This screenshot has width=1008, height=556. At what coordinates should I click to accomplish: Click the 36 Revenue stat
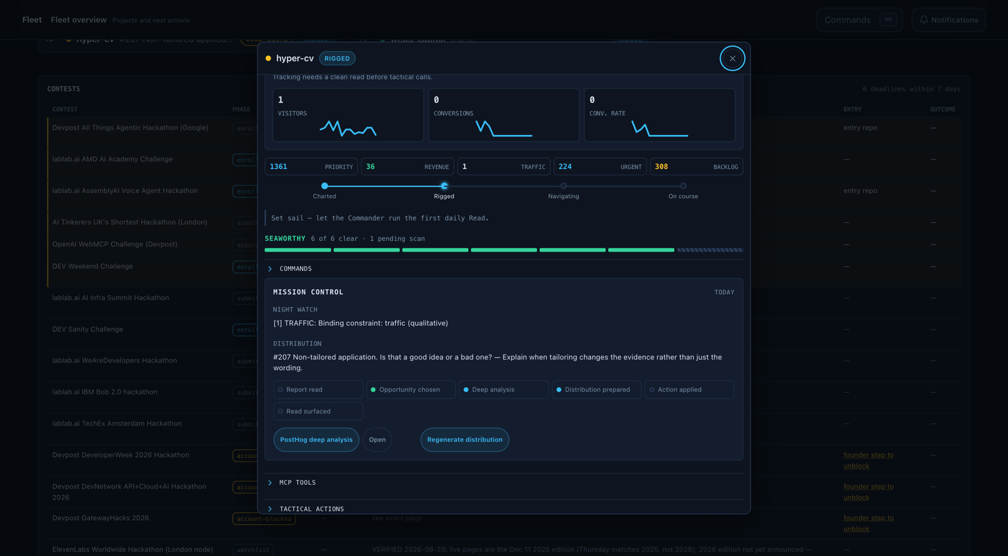(x=408, y=166)
